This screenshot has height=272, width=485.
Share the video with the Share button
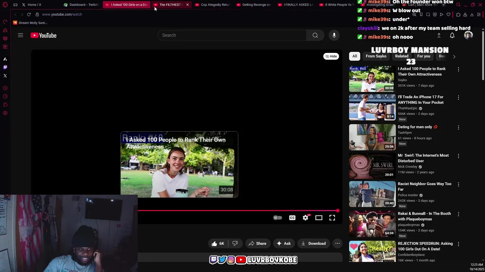click(257, 243)
